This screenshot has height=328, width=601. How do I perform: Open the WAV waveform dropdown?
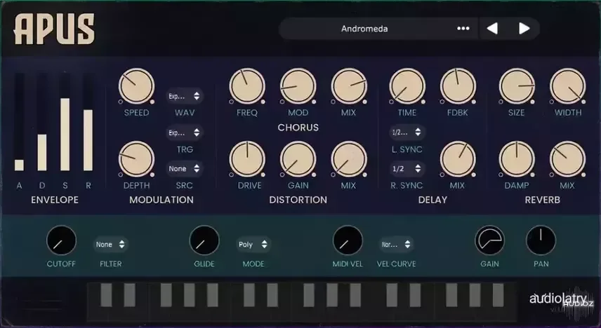pyautogui.click(x=185, y=96)
